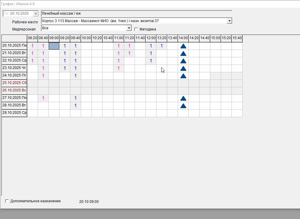Open the date picker dropdown arrow
Image resolution: width=300 pixels, height=219 pixels.
[36, 13]
